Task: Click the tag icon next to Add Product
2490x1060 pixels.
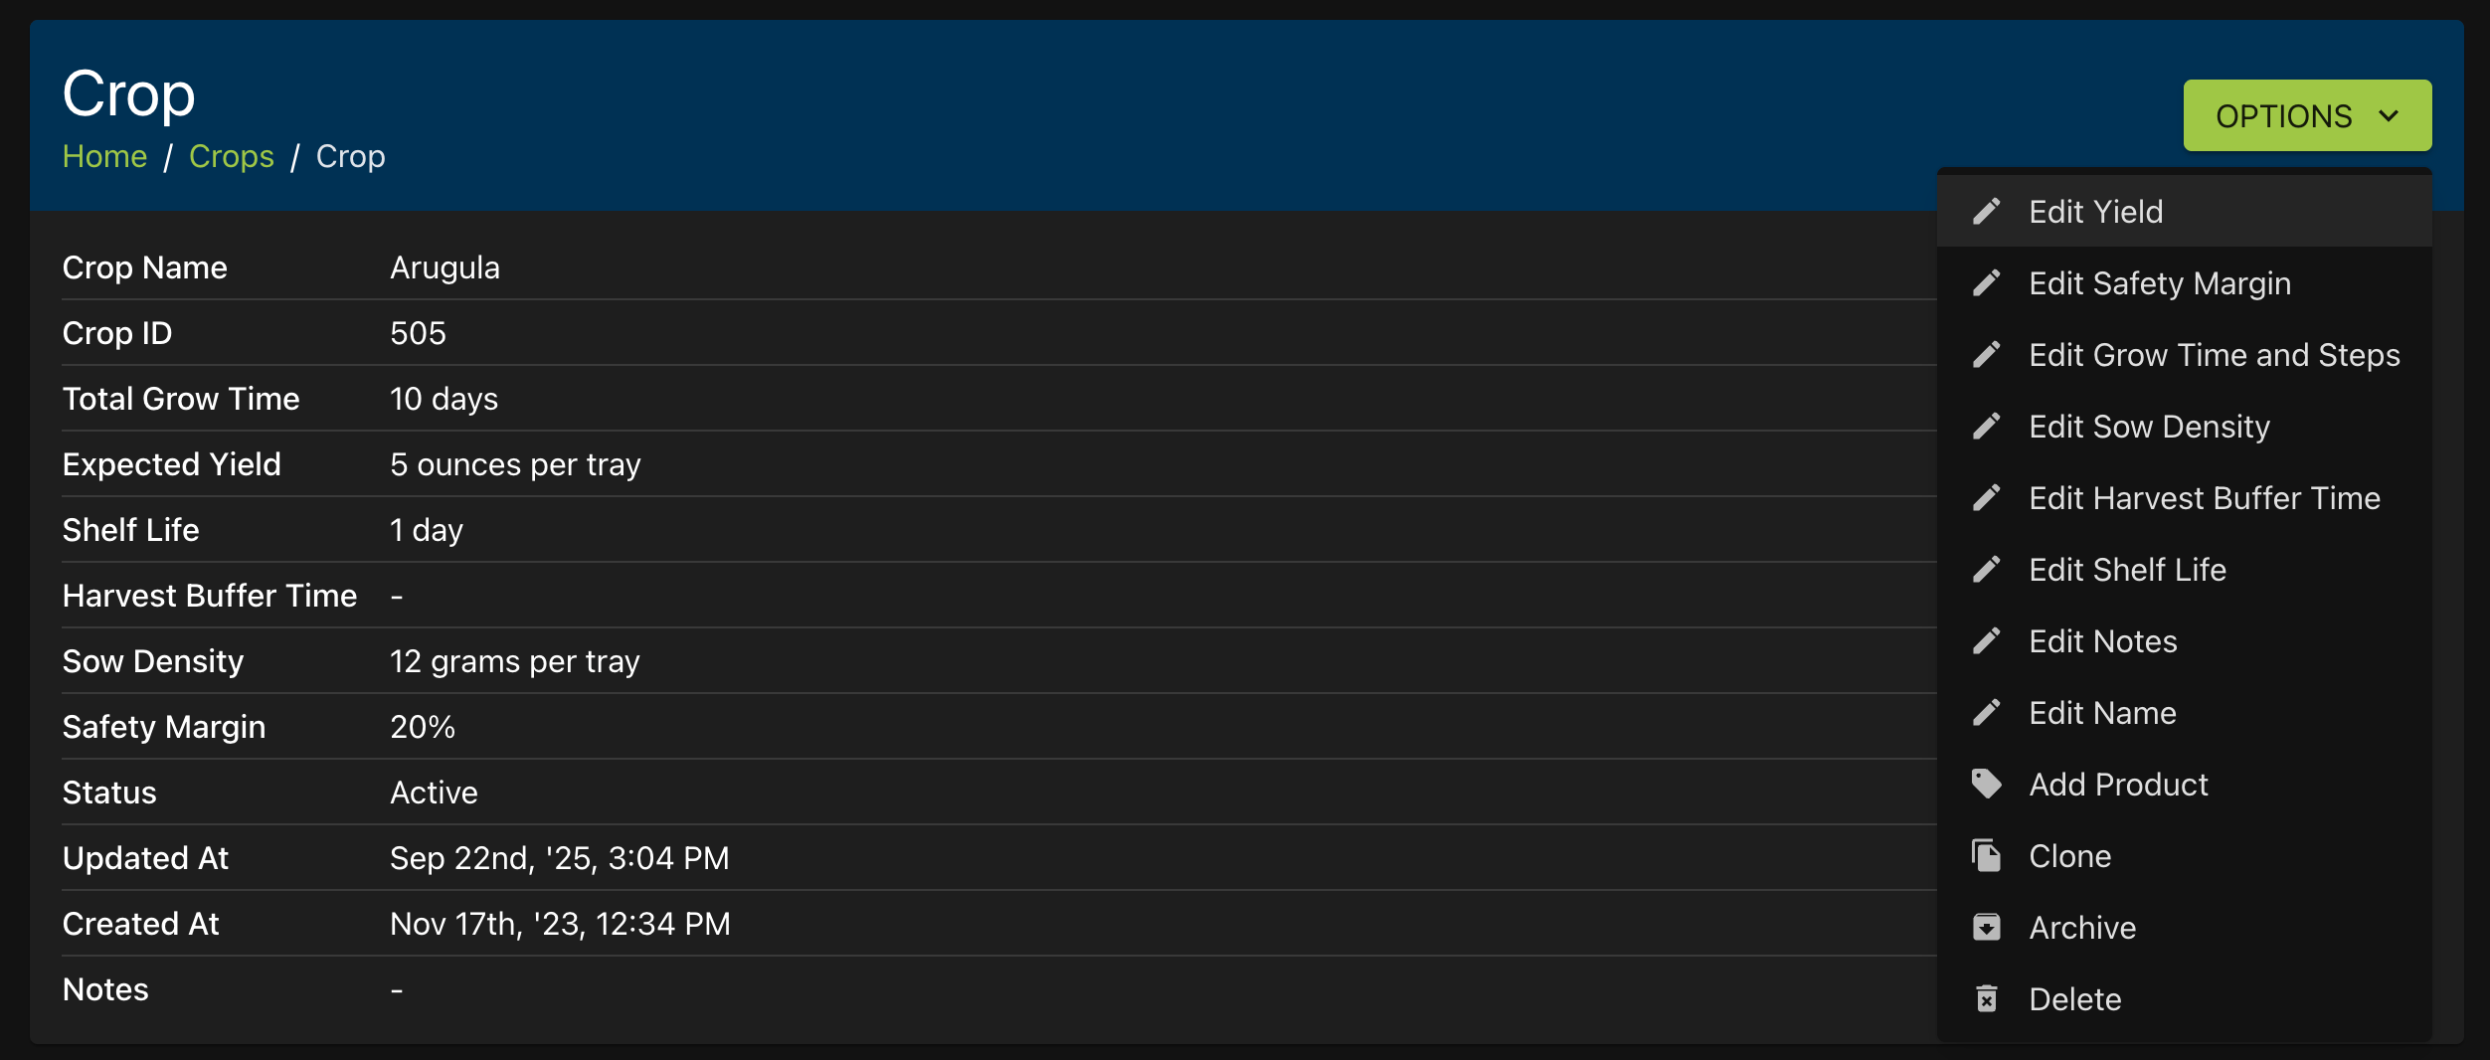Action: tap(1986, 785)
